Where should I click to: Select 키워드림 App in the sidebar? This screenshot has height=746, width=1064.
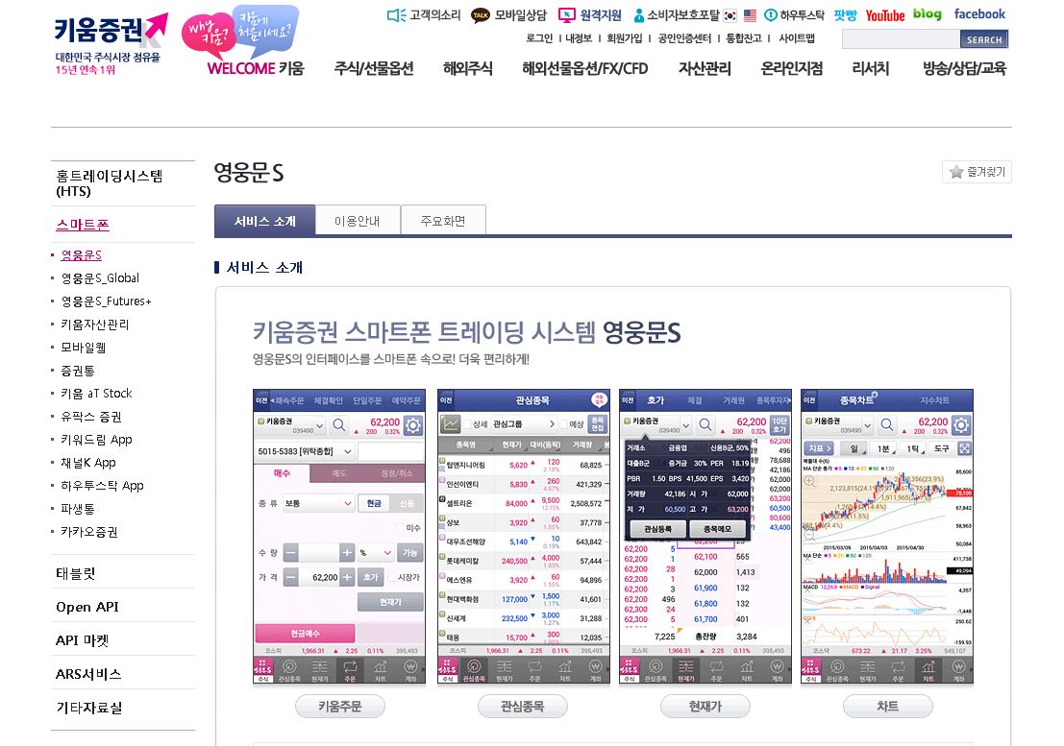(96, 439)
